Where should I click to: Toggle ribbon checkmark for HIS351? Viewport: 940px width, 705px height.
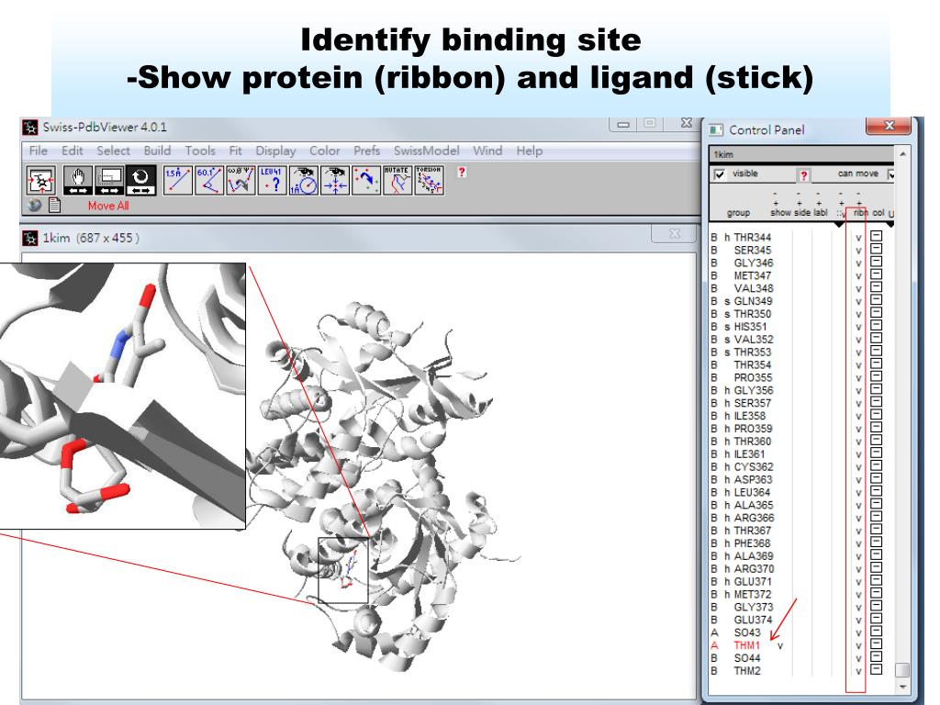858,328
